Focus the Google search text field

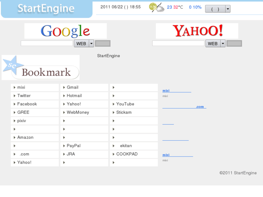[47, 43]
